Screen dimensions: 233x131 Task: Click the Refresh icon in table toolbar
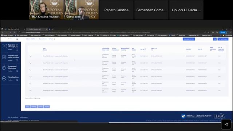click(x=55, y=39)
